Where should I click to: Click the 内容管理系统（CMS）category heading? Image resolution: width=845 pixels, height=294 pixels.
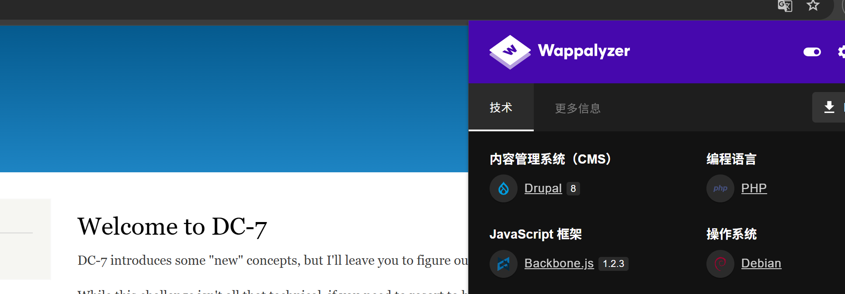(552, 159)
